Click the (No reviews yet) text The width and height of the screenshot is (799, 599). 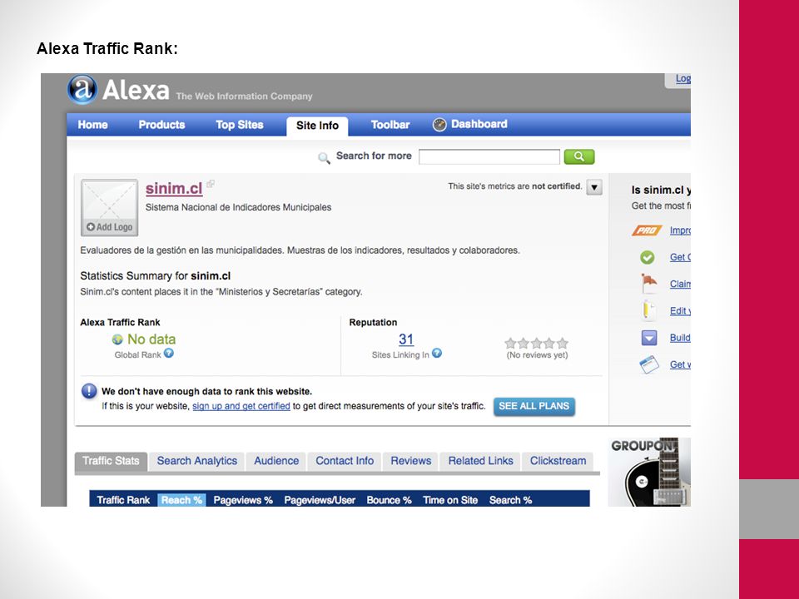click(x=537, y=355)
